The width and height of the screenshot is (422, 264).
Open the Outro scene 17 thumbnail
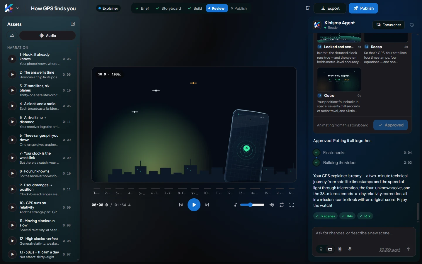[339, 79]
